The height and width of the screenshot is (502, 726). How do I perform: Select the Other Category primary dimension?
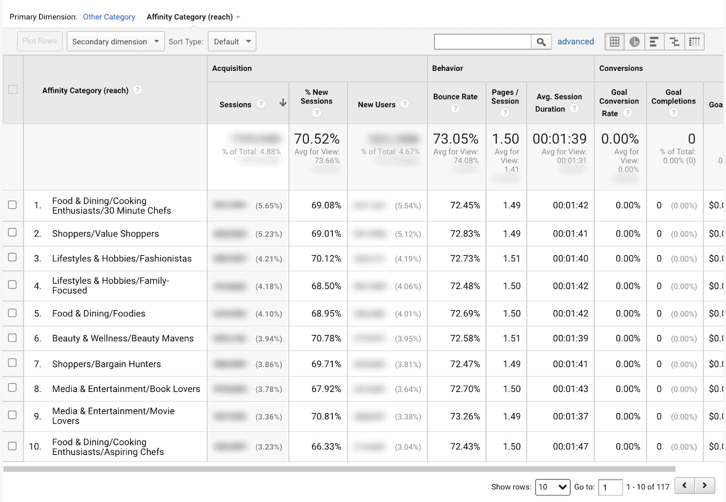(x=109, y=17)
